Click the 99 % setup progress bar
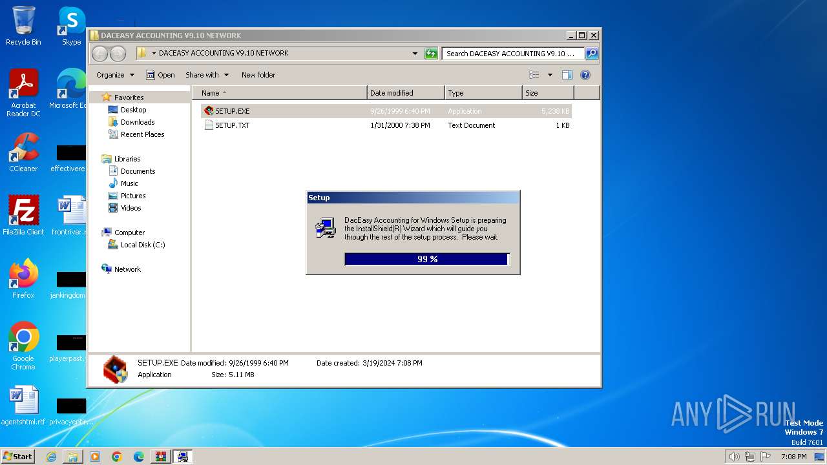The height and width of the screenshot is (465, 827). pyautogui.click(x=427, y=259)
